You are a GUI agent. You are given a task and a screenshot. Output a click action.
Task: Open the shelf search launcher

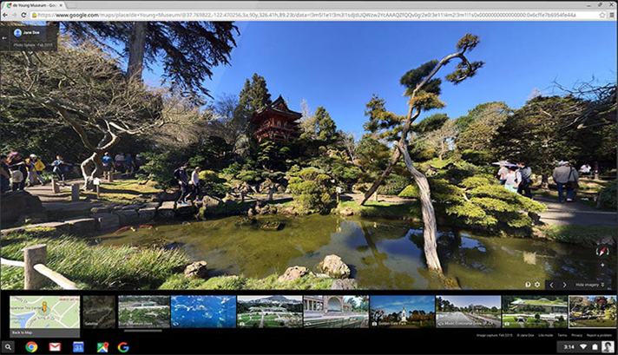coord(8,347)
